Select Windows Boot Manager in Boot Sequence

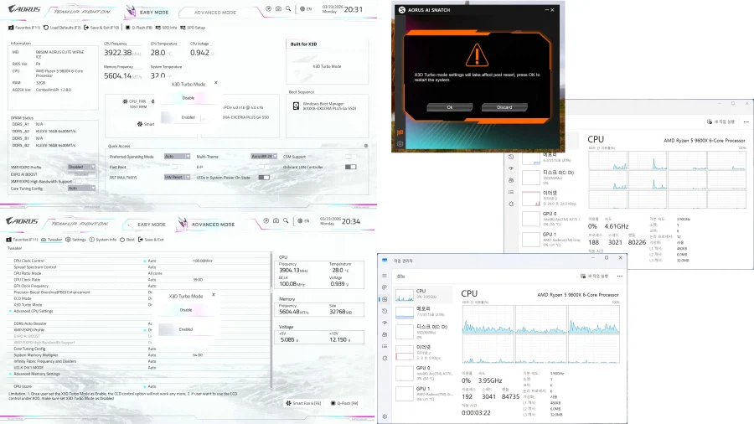[324, 106]
